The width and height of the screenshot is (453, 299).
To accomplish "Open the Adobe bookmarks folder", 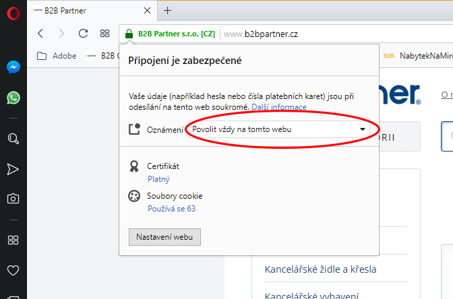I will (x=57, y=56).
